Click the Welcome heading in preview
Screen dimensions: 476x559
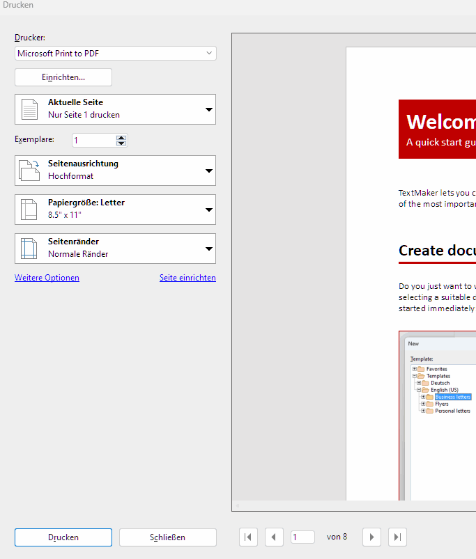click(441, 122)
